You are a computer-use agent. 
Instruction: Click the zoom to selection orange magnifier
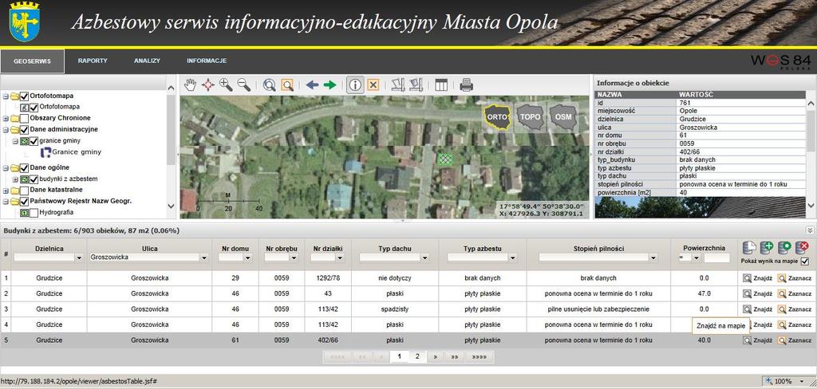coord(286,84)
